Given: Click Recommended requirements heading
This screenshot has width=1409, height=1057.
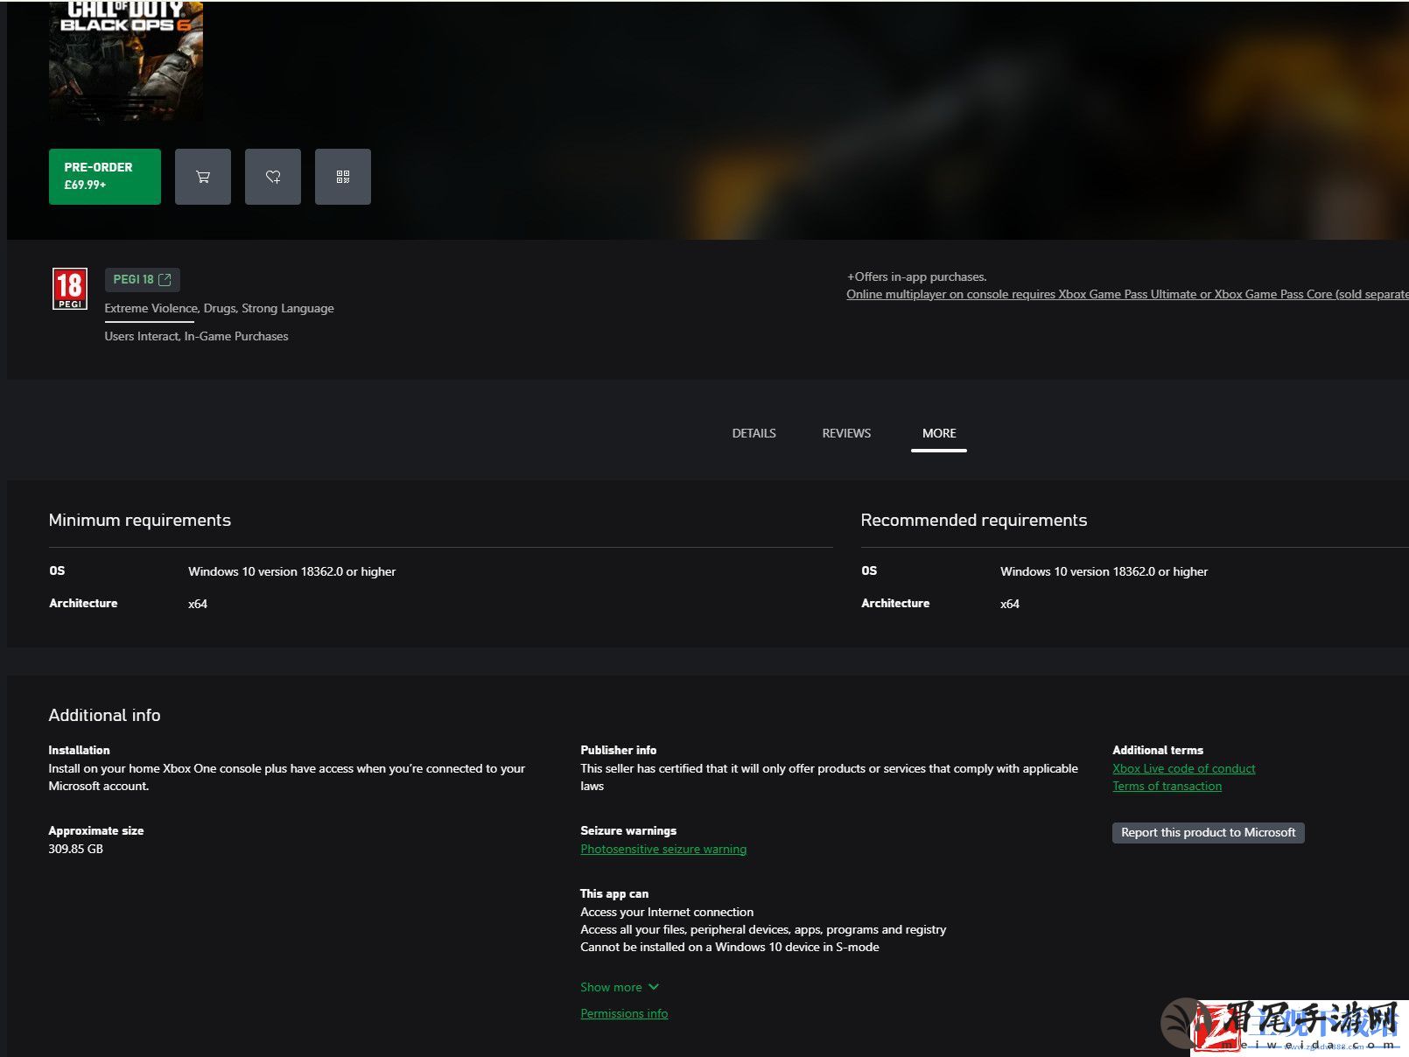Looking at the screenshot, I should point(973,520).
